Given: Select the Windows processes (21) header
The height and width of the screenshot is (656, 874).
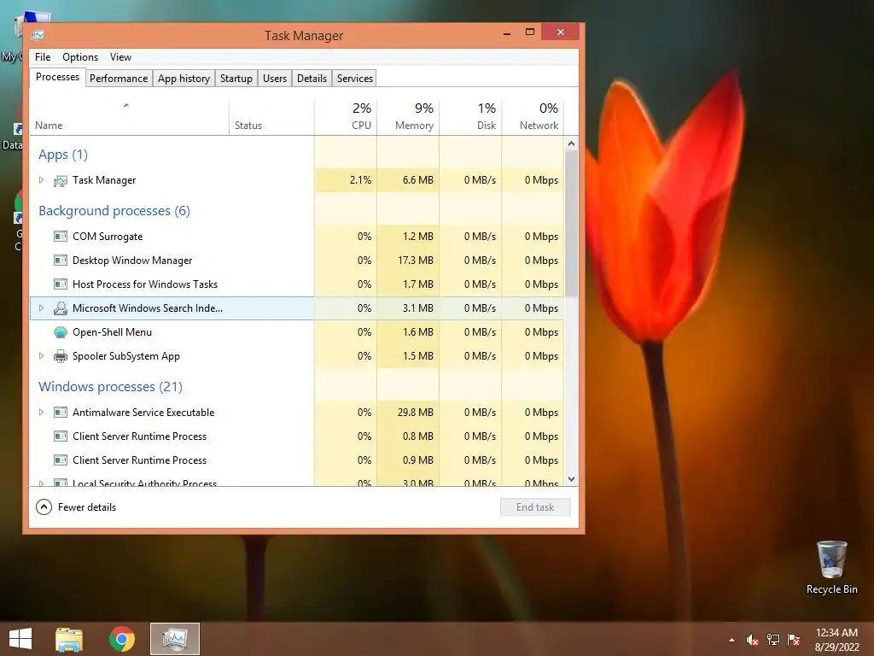Looking at the screenshot, I should (110, 387).
